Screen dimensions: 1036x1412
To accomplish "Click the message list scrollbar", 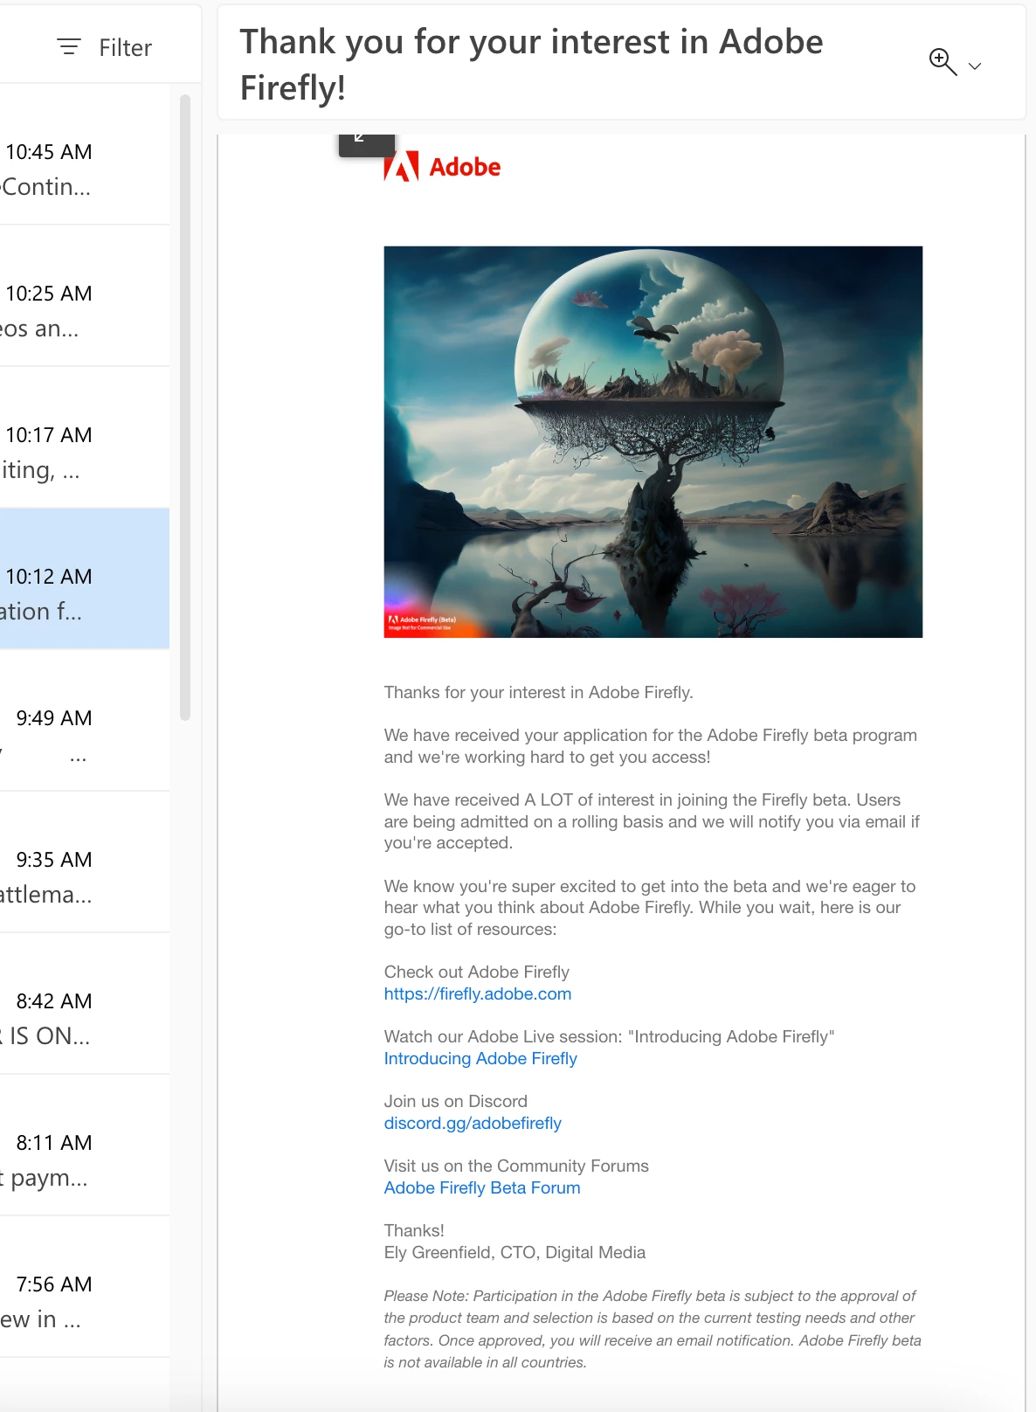I will pyautogui.click(x=184, y=407).
